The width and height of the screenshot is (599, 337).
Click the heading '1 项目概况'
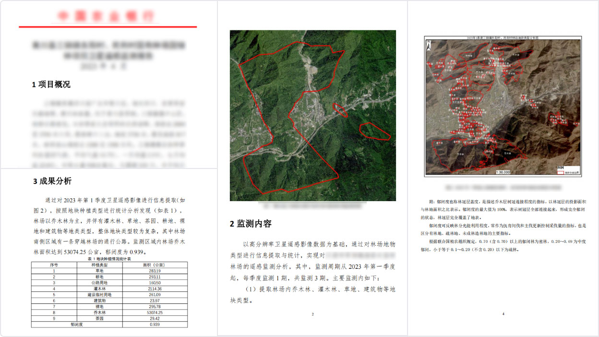point(51,84)
